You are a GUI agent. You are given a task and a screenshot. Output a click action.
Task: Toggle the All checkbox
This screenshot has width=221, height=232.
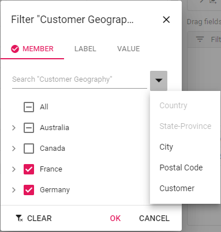29,107
